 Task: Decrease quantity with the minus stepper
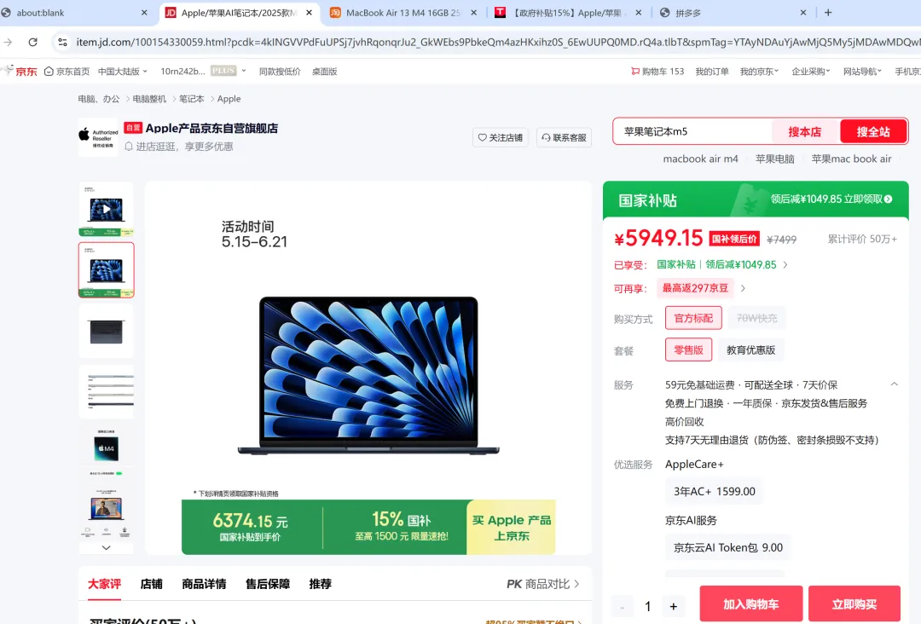[x=622, y=606]
